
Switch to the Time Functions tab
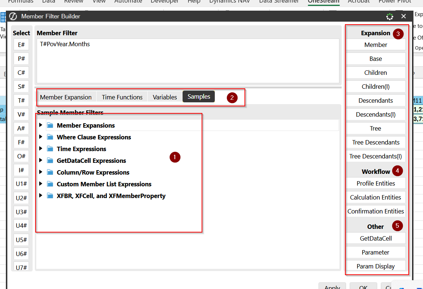tap(122, 97)
